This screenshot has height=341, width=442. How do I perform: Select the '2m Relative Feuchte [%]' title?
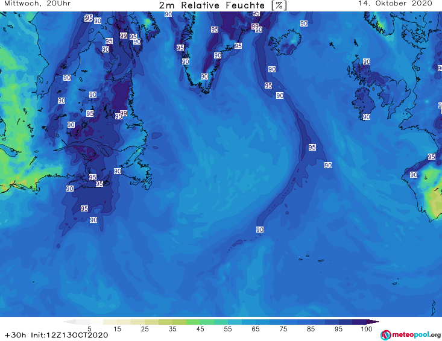coord(223,5)
